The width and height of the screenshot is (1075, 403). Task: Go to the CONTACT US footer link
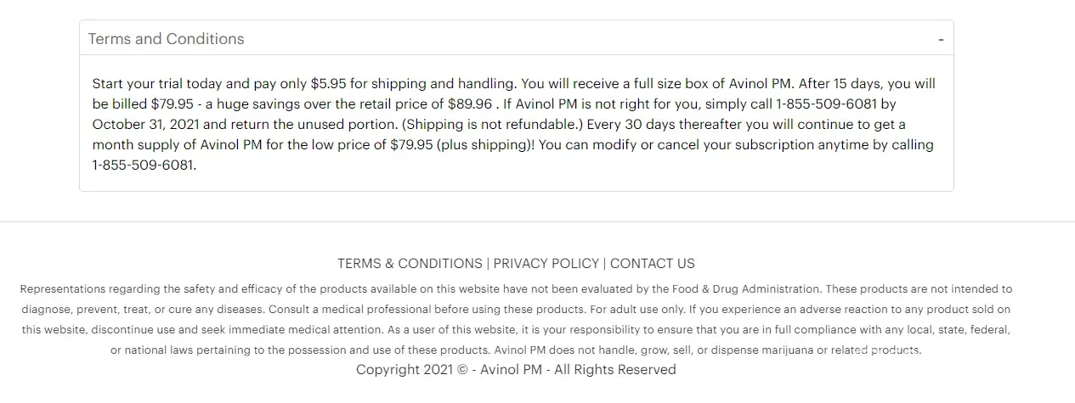point(652,263)
